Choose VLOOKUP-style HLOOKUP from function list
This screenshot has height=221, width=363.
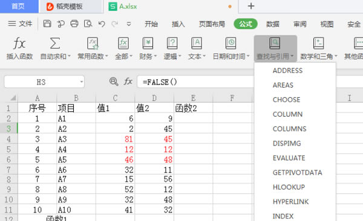[289, 187]
